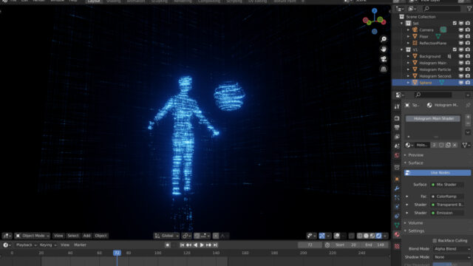
Task: Disable Sphere in renders
Action: pyautogui.click(x=468, y=83)
